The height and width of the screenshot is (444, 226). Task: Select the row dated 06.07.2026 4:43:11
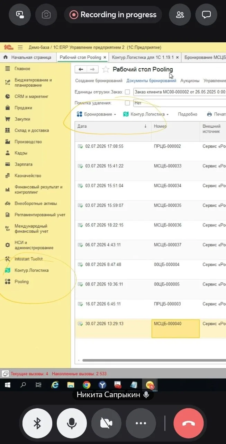(x=151, y=250)
